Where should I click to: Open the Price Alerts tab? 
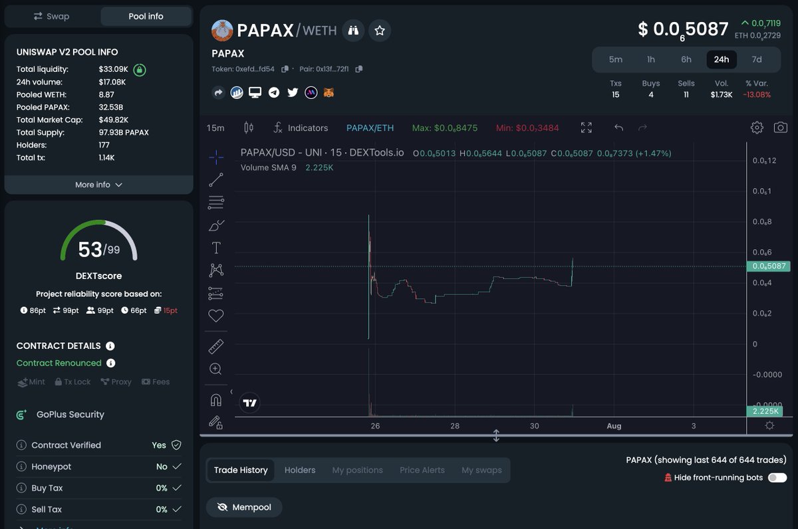422,470
